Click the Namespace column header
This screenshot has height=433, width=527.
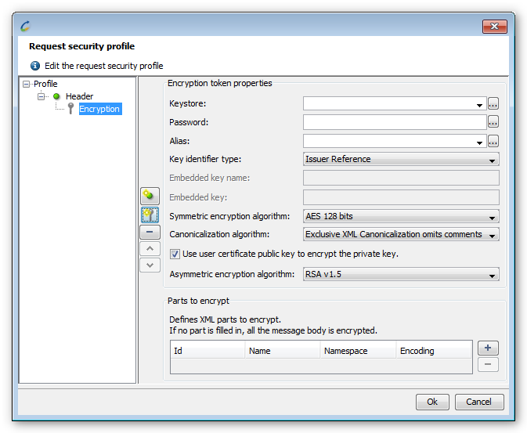[358, 351]
